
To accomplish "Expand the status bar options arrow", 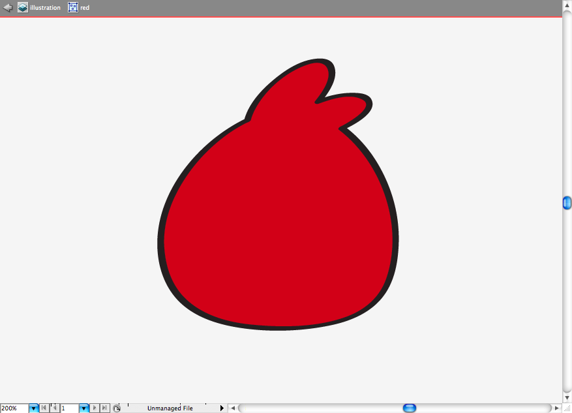I will click(x=222, y=408).
